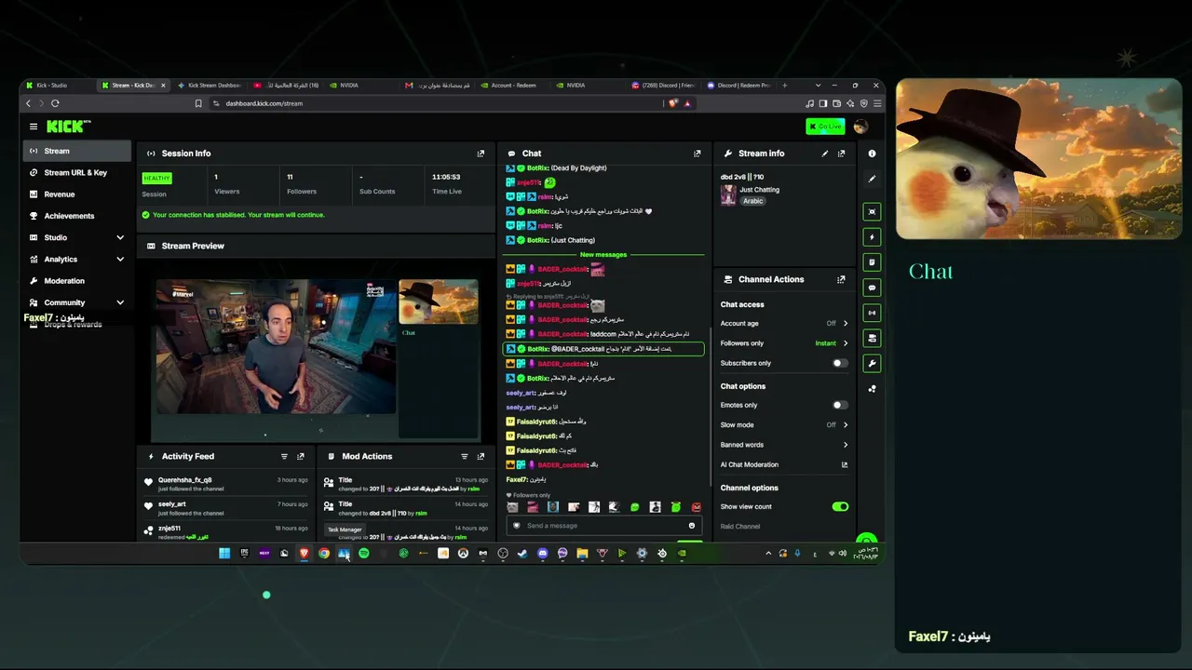
Task: Pop out the Activity Feed panel
Action: 300,457
